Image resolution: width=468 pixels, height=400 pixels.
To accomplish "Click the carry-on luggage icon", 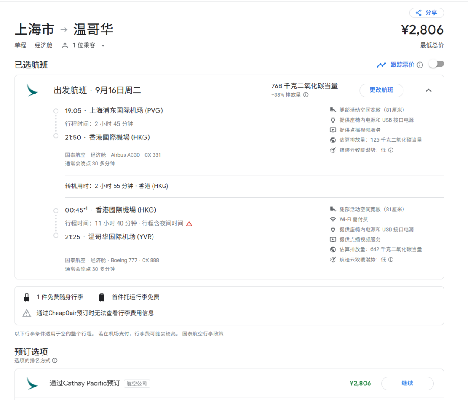I will pyautogui.click(x=27, y=297).
